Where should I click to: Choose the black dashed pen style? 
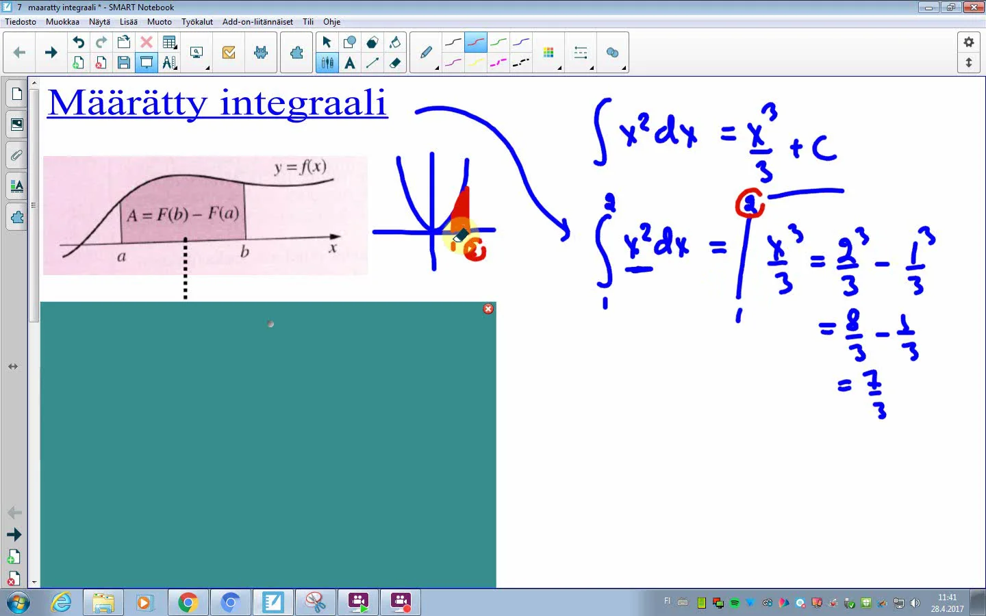pyautogui.click(x=521, y=63)
